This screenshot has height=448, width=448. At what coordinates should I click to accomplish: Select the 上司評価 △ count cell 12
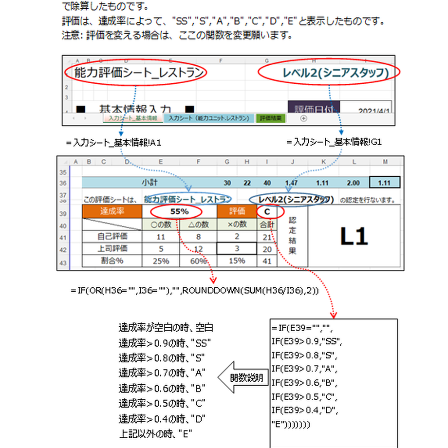coord(198,249)
